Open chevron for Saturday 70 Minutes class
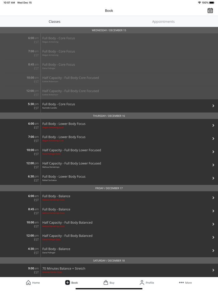Image resolution: width=218 pixels, height=291 pixels. [213, 270]
